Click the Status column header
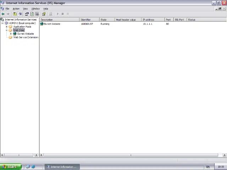The width and height of the screenshot is (227, 170). [206, 20]
